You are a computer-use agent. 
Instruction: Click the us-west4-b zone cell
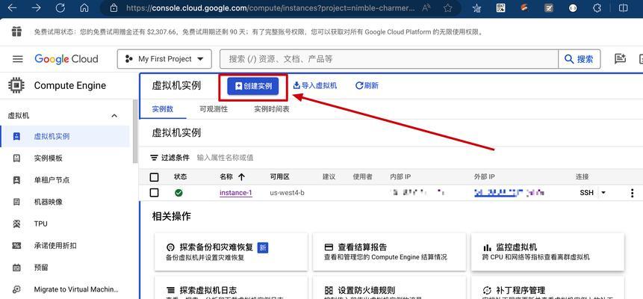(287, 193)
